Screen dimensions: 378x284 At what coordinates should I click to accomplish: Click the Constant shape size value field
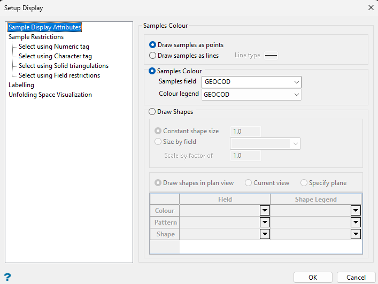245,132
